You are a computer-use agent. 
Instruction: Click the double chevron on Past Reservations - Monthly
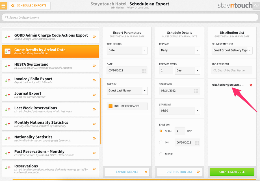point(94,153)
